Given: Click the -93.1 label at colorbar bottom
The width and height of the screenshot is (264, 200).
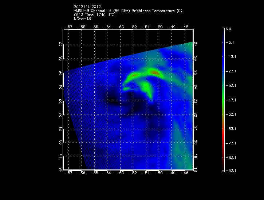Looking at the screenshot, I should click(232, 171).
